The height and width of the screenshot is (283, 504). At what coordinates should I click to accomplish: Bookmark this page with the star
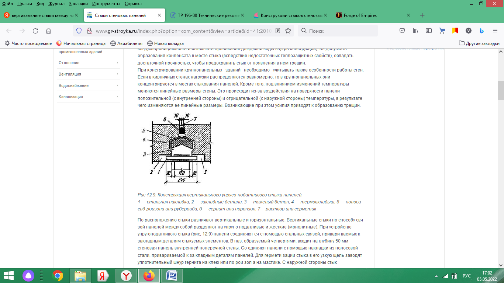tap(288, 31)
